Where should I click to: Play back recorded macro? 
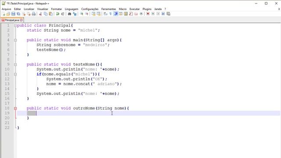158,14
